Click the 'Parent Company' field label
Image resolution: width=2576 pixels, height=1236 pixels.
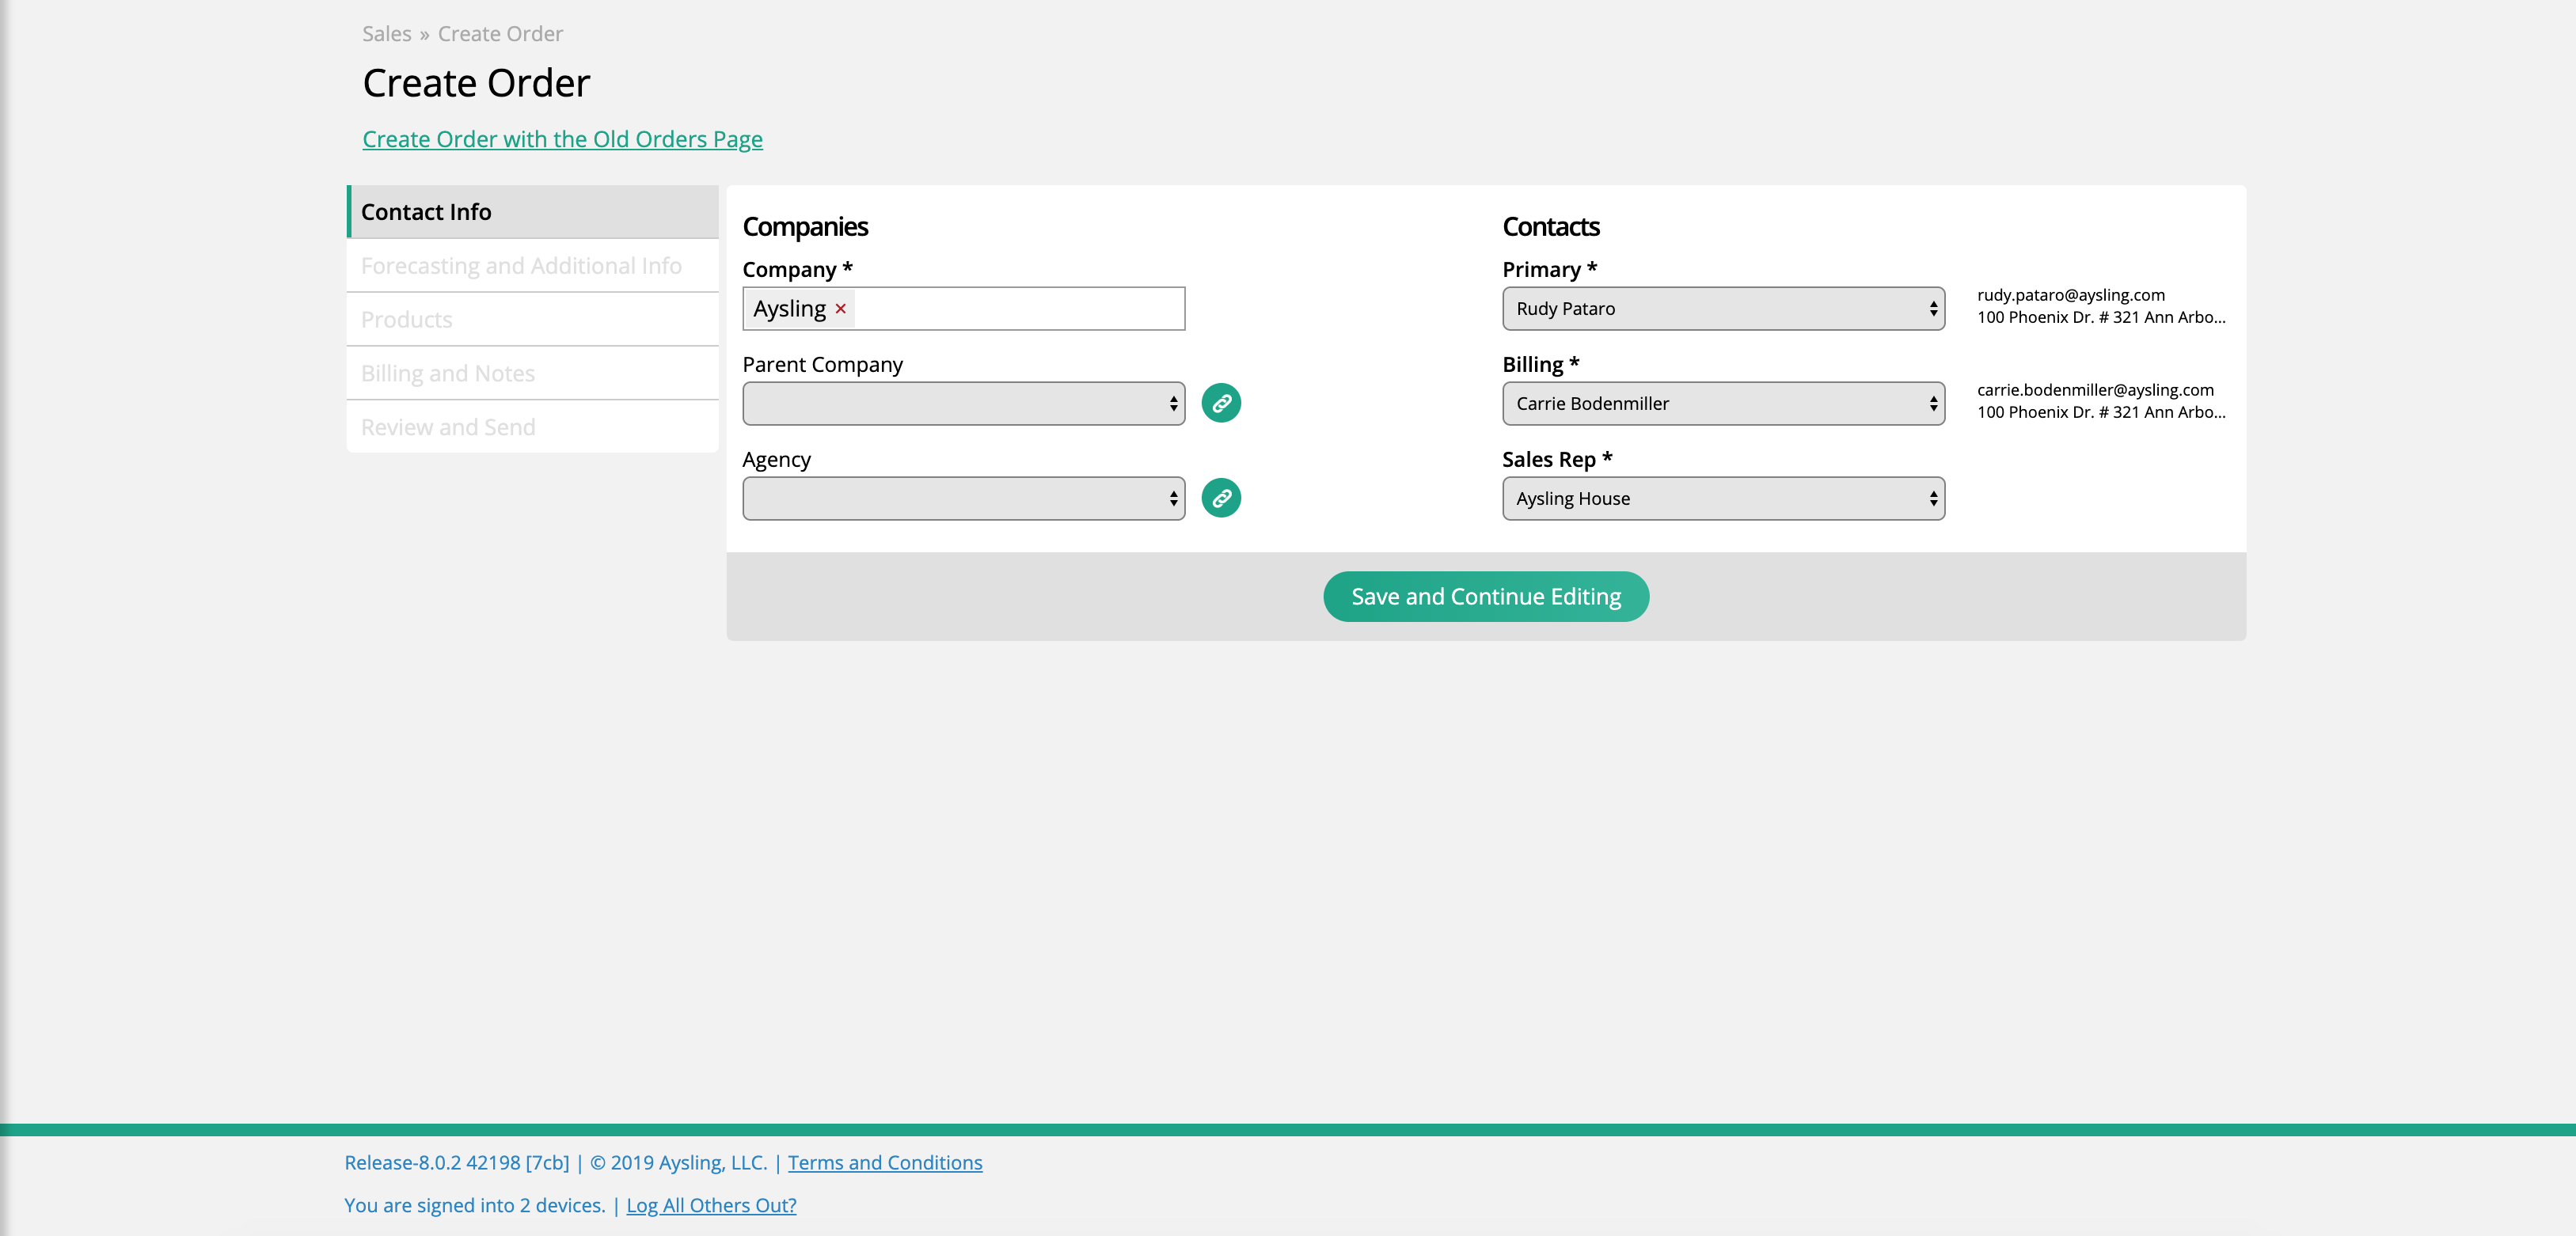(x=822, y=365)
